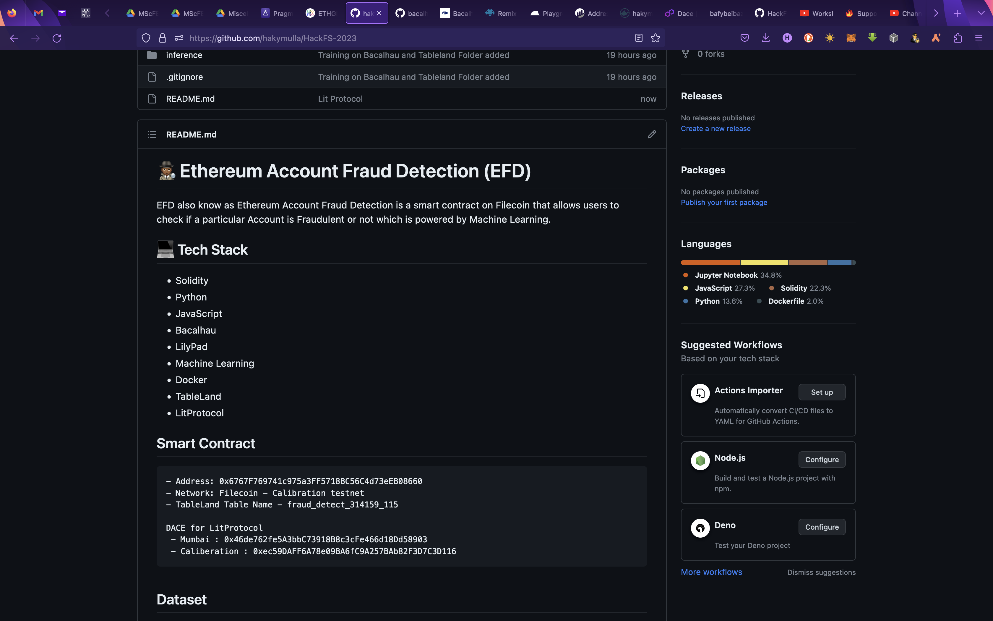Viewport: 993px width, 621px height.
Task: Click the Node.js workflow logo
Action: 700,461
